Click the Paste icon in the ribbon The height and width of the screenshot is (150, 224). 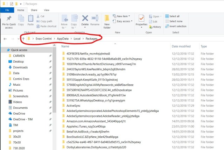pos(30,19)
